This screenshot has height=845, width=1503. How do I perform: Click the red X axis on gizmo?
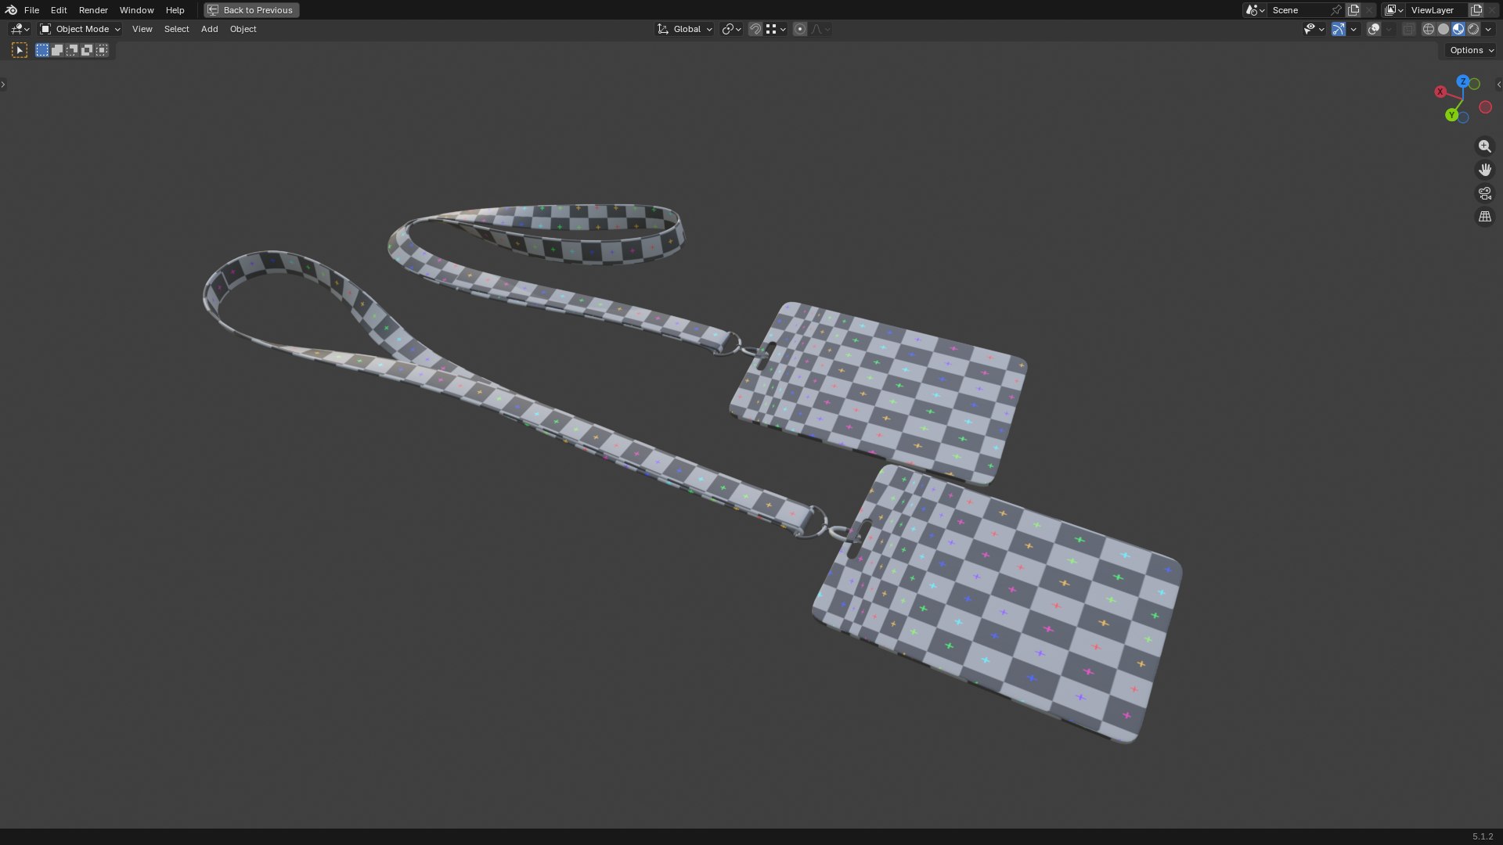pyautogui.click(x=1440, y=92)
